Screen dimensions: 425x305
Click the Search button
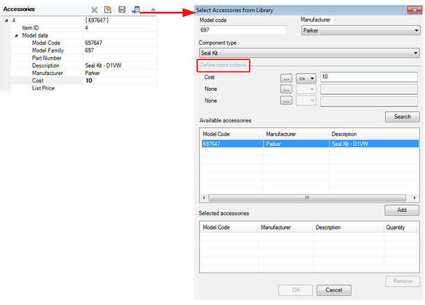[402, 117]
